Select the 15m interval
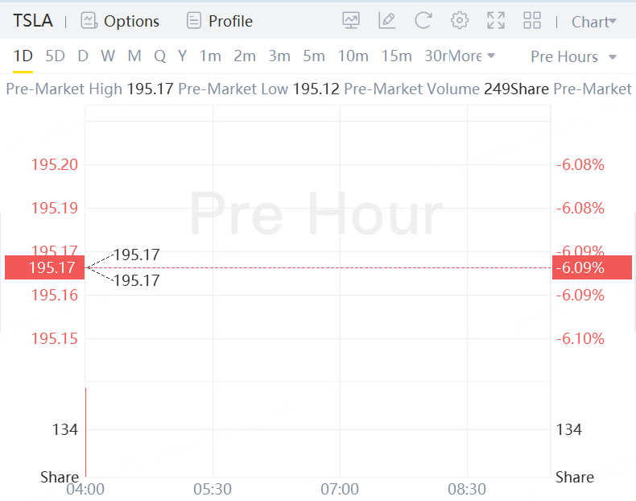 click(x=396, y=56)
